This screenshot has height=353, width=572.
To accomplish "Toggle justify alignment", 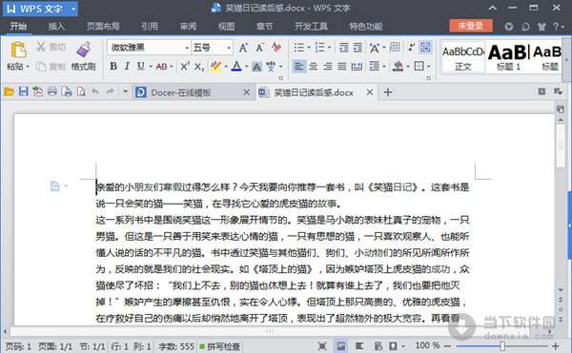I will [x=342, y=67].
